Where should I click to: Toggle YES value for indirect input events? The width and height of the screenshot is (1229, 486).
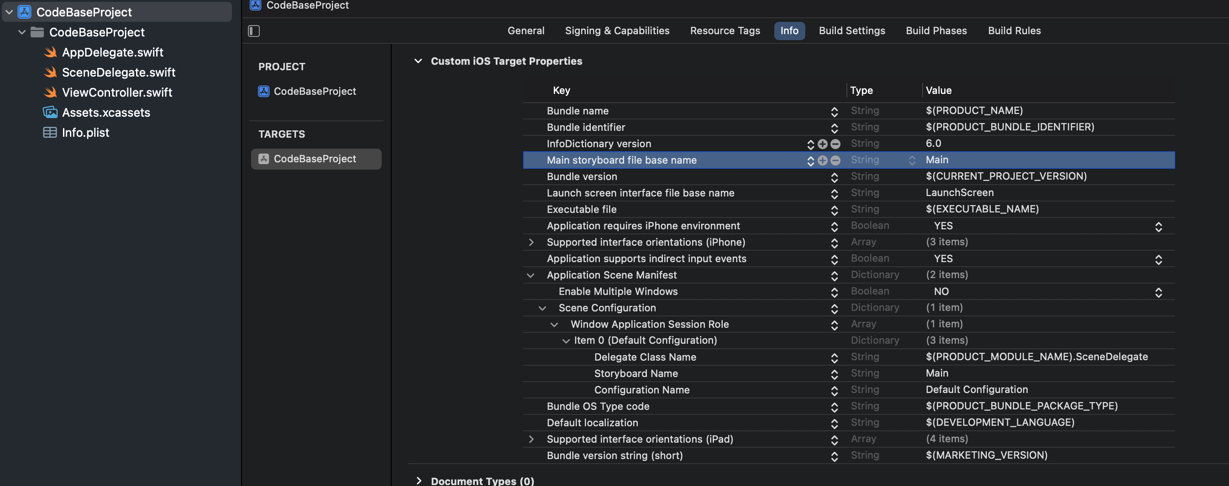(x=1158, y=259)
